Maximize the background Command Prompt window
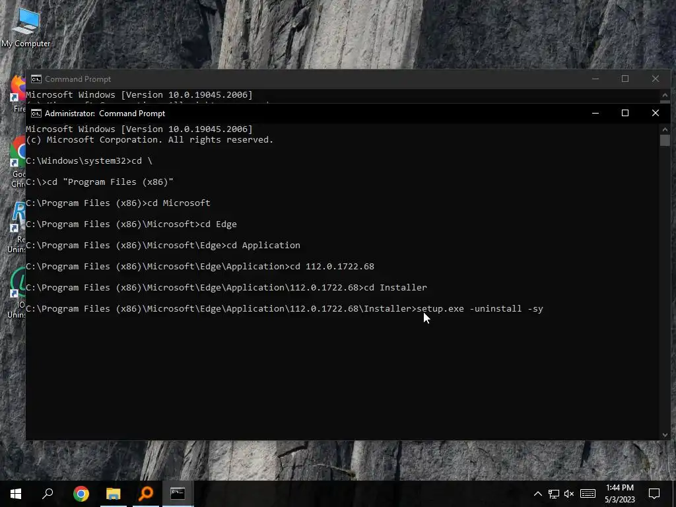Screen dimensions: 676x507 point(625,79)
